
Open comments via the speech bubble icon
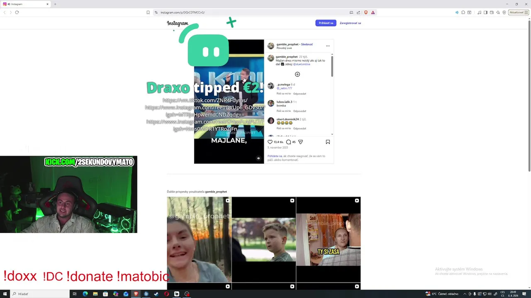[288, 142]
